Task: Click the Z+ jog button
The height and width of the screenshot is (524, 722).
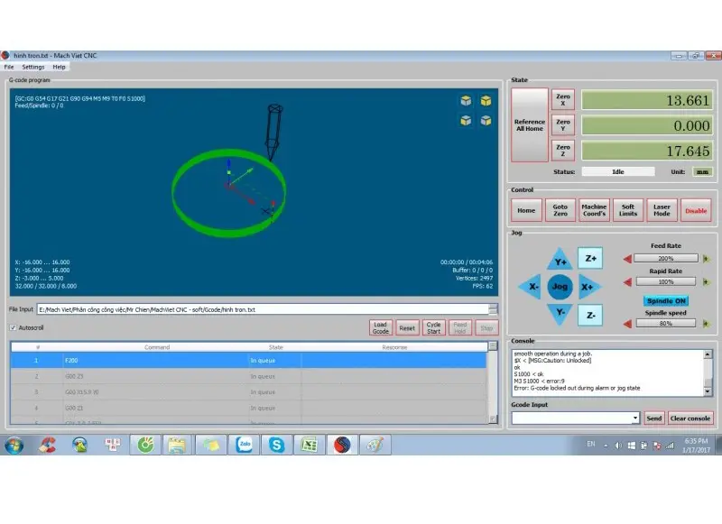Action: [x=590, y=259]
